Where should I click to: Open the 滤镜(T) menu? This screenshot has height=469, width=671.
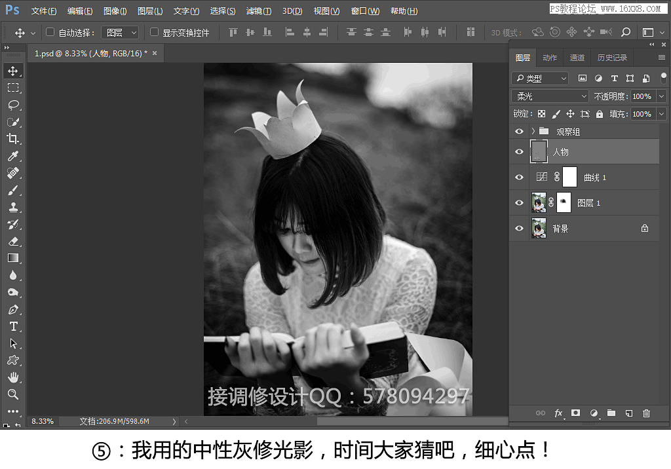click(x=258, y=11)
